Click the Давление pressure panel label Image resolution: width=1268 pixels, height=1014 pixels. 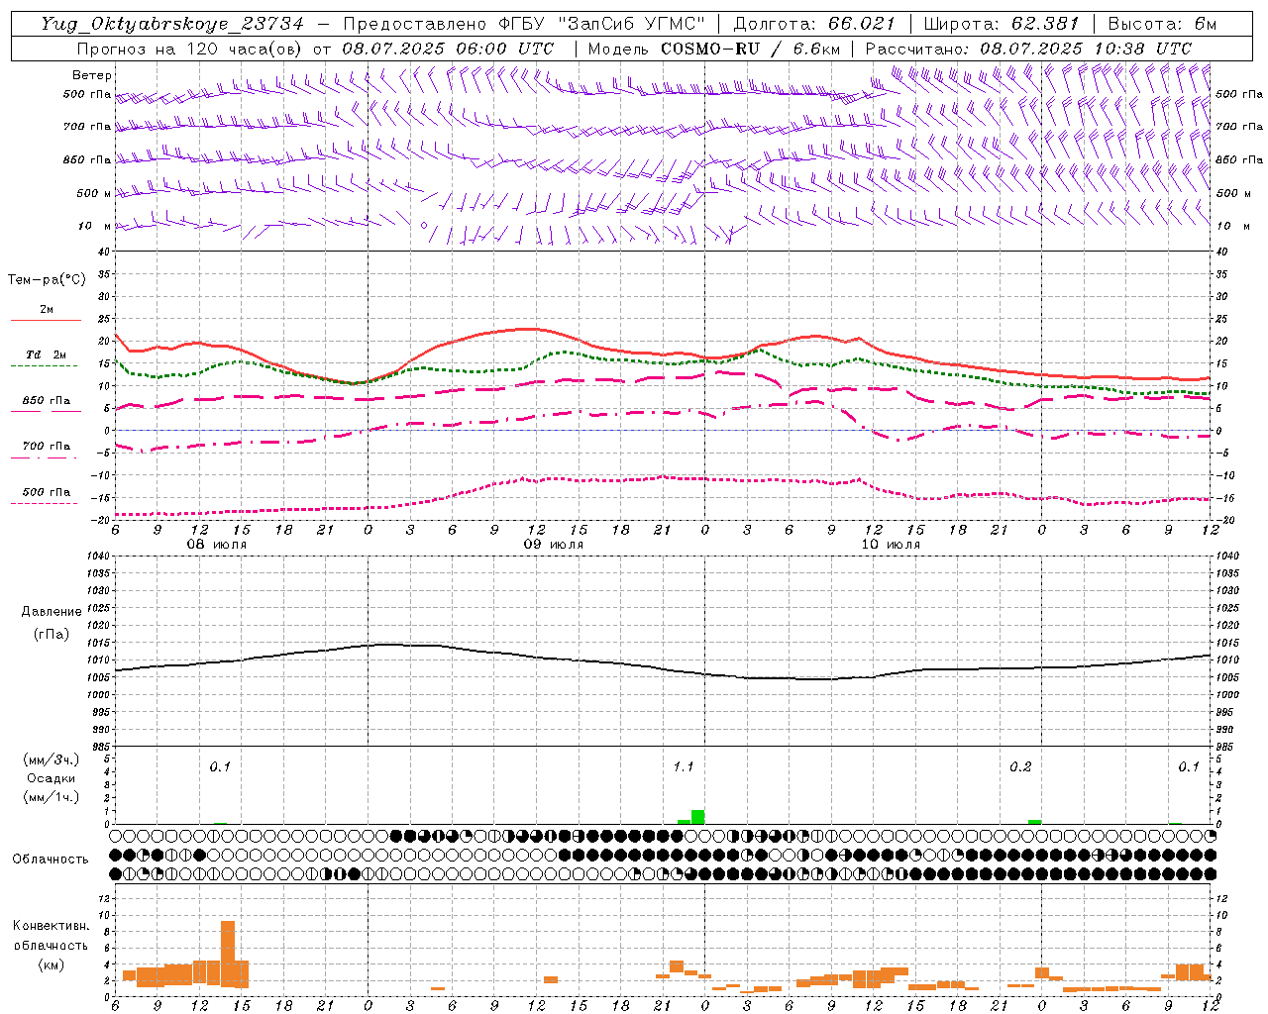(x=52, y=612)
